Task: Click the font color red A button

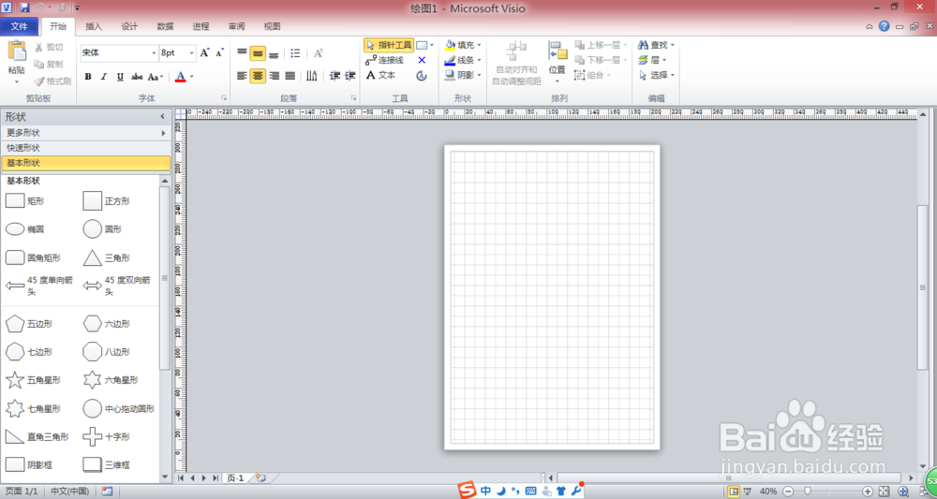Action: click(181, 77)
